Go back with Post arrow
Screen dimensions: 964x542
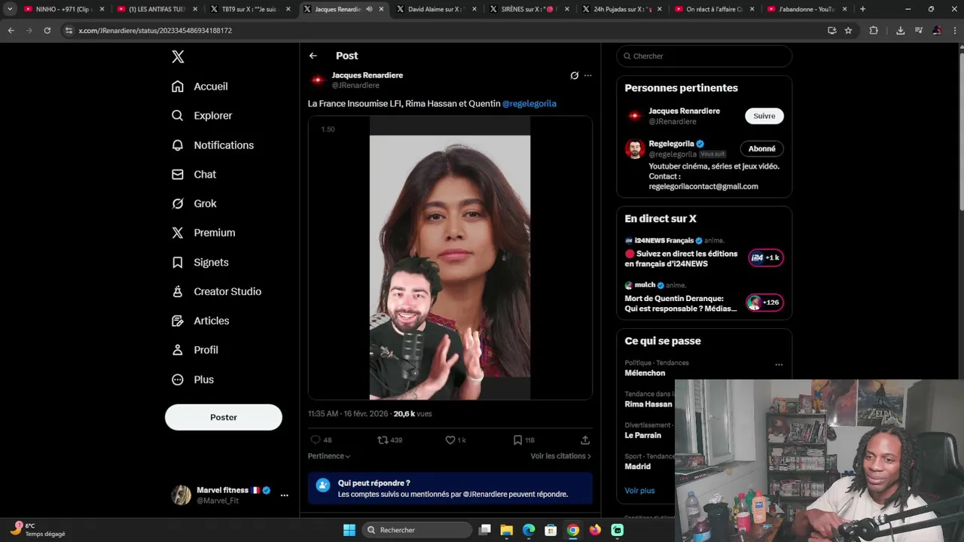pyautogui.click(x=313, y=56)
